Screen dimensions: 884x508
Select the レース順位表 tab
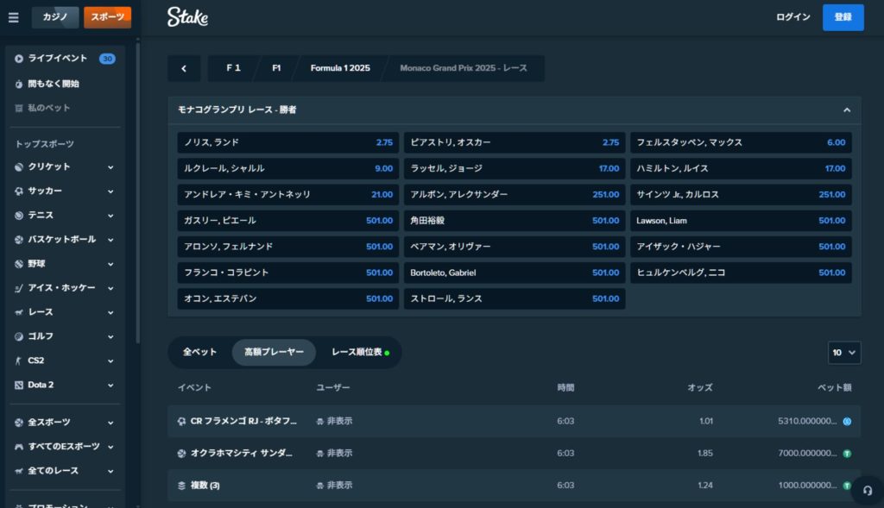pyautogui.click(x=360, y=353)
